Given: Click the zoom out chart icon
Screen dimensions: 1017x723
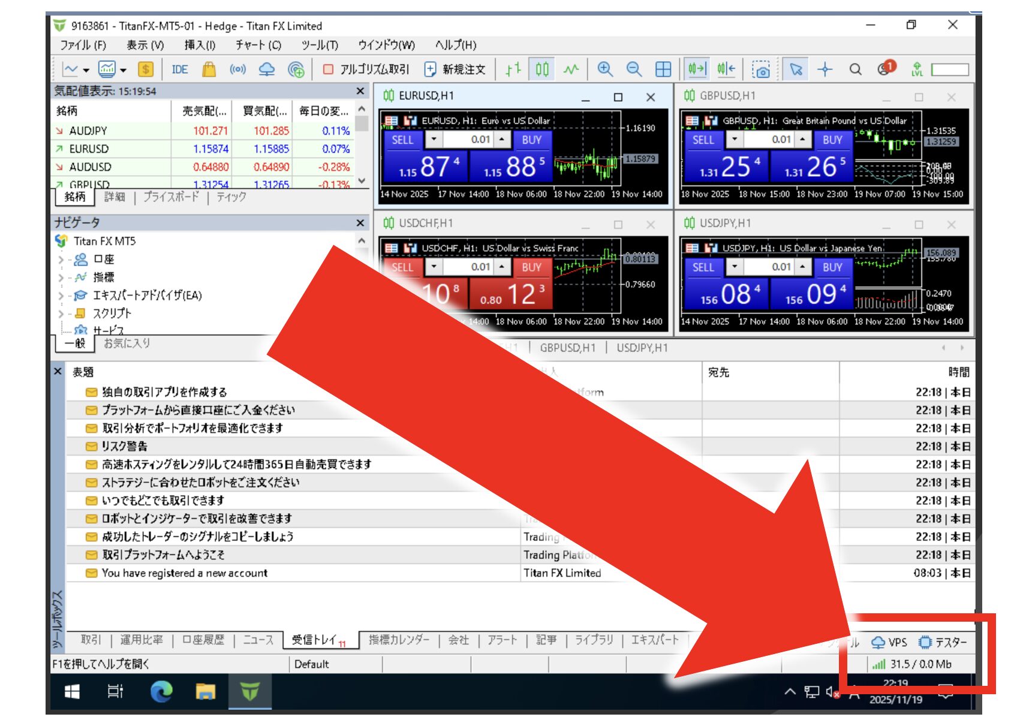Looking at the screenshot, I should (x=634, y=70).
